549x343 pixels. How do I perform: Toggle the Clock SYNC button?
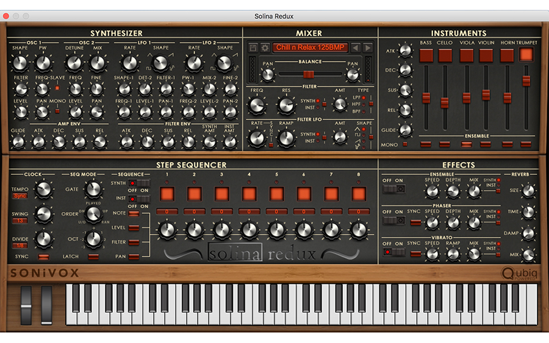(x=43, y=256)
